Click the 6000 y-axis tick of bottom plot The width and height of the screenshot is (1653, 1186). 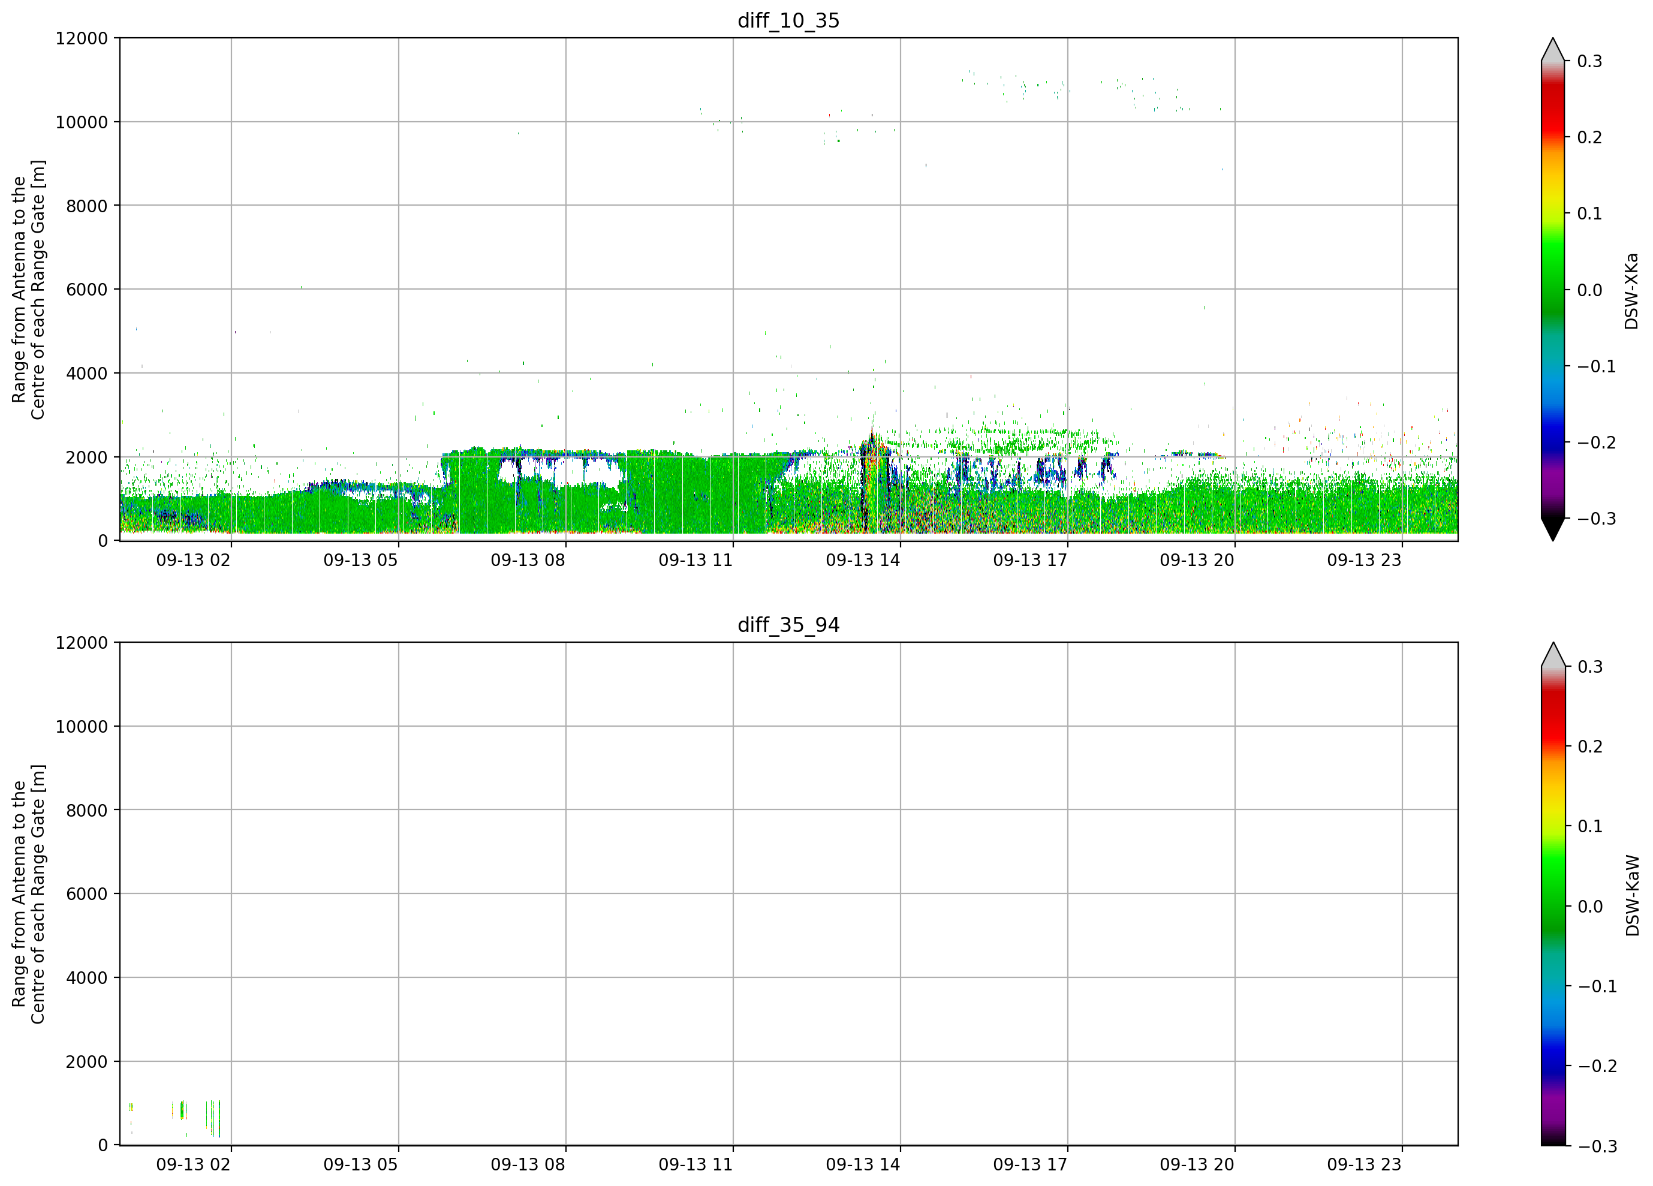click(x=87, y=893)
